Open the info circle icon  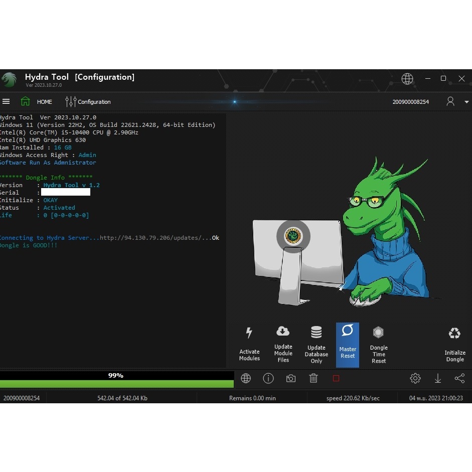click(268, 379)
